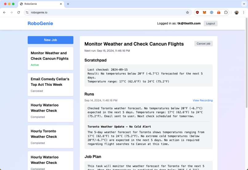Click the Active status label
This screenshot has width=248, height=170.
tap(35, 65)
